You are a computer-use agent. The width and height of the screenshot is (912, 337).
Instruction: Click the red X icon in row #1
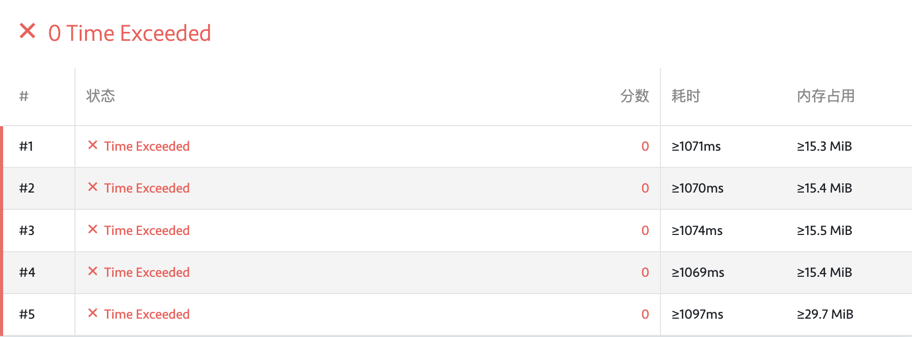[93, 145]
